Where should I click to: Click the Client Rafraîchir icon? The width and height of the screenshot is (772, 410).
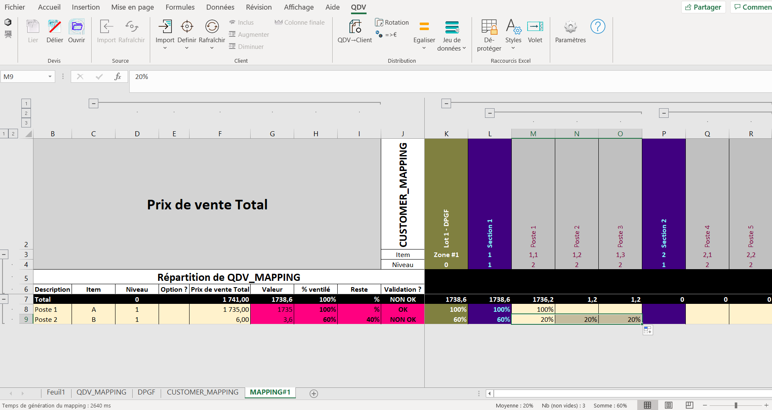pos(212,27)
